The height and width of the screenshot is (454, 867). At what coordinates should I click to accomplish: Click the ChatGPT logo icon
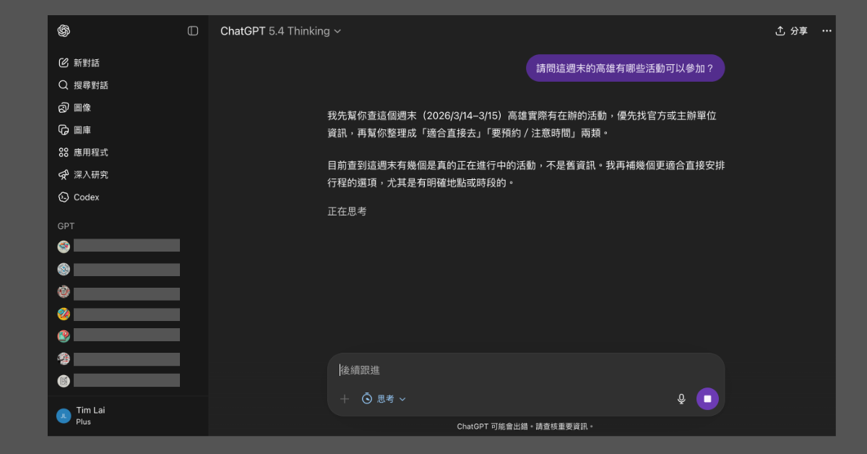click(x=64, y=31)
